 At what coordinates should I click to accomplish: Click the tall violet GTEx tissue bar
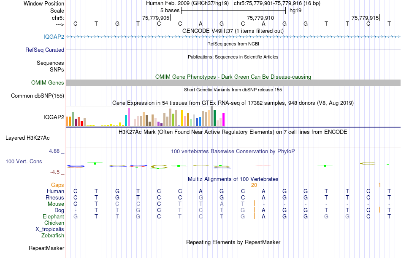click(x=129, y=117)
